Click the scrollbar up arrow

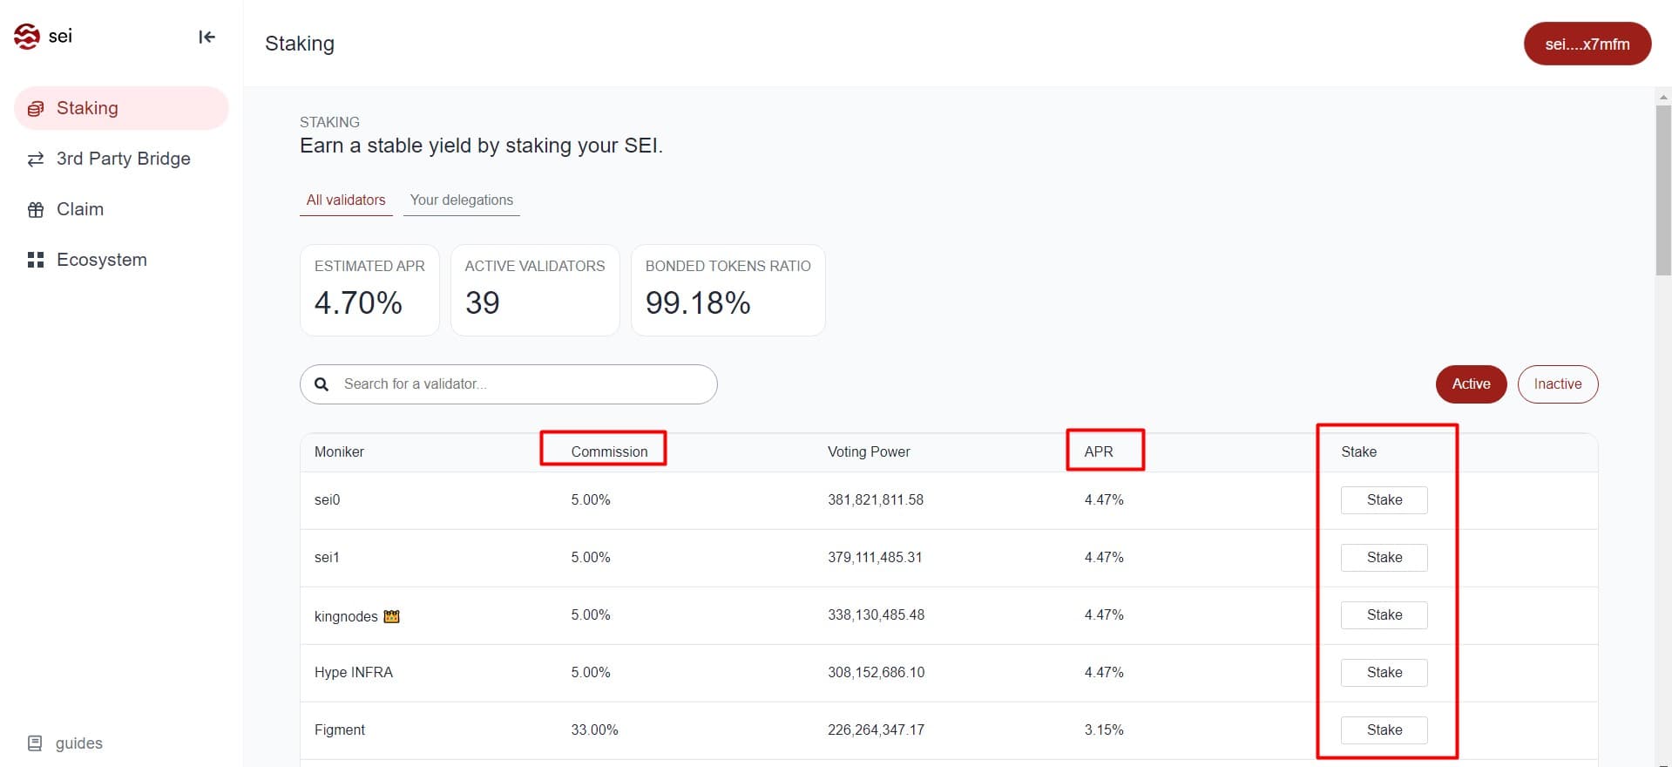pyautogui.click(x=1663, y=96)
